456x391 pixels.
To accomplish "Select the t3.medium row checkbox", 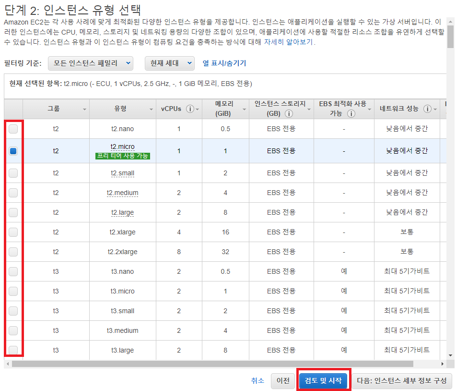I will [13, 330].
